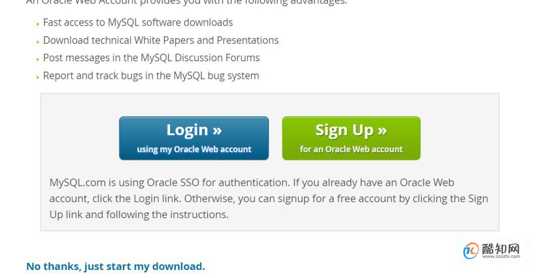Click the » chevron on the Login button

pos(217,131)
